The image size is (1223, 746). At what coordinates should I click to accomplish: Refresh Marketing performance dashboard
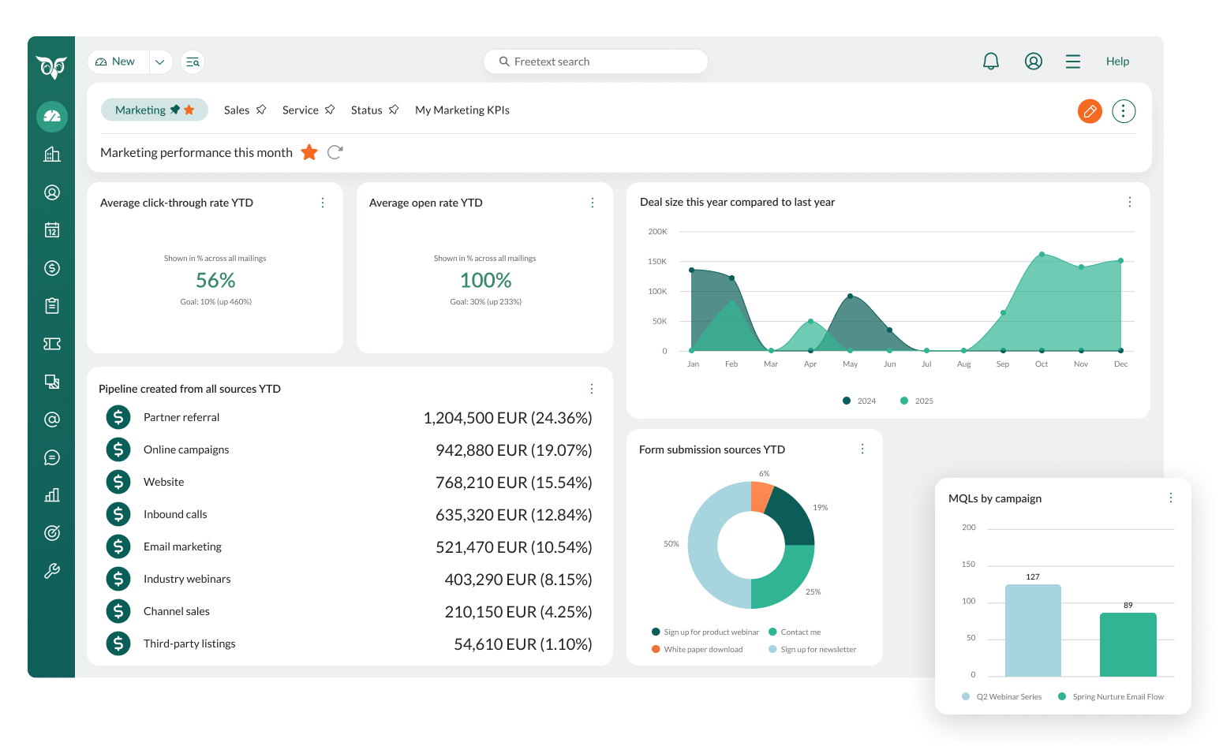335,152
